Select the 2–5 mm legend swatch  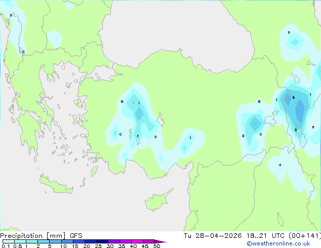[x=44, y=241]
